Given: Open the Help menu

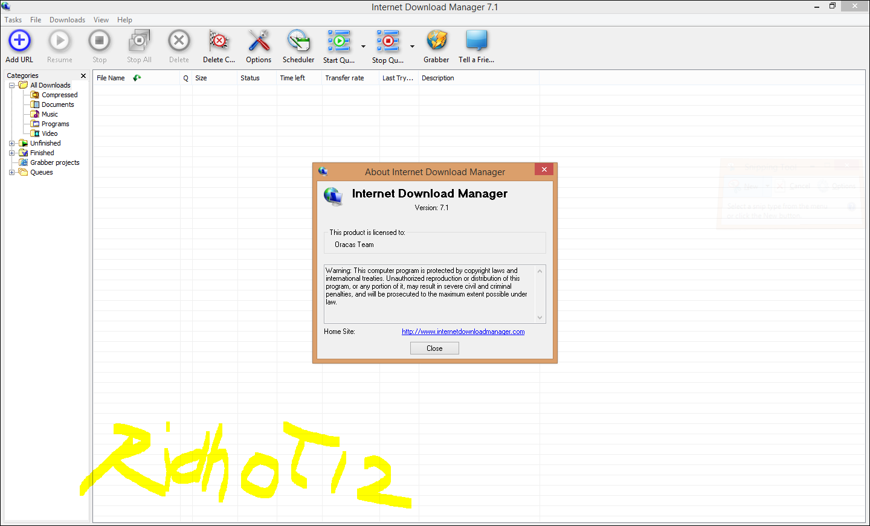Looking at the screenshot, I should point(124,20).
